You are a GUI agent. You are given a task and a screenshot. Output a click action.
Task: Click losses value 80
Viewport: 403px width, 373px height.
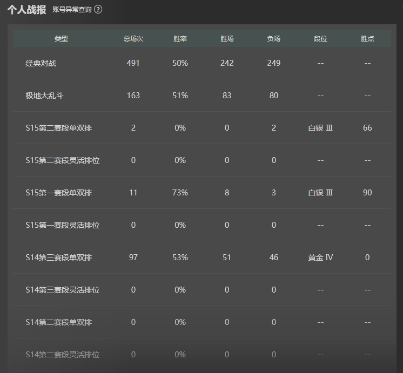274,96
